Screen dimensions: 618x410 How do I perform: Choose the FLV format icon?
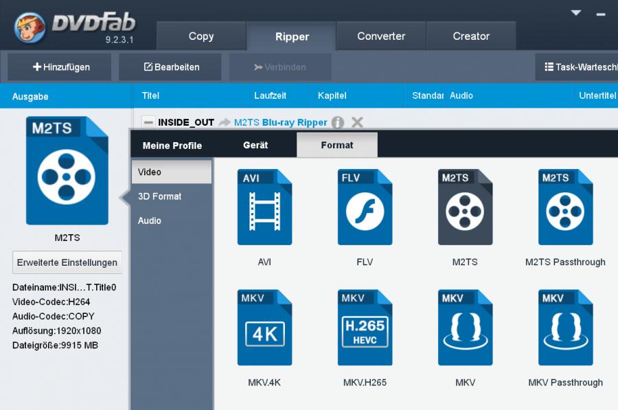point(365,207)
